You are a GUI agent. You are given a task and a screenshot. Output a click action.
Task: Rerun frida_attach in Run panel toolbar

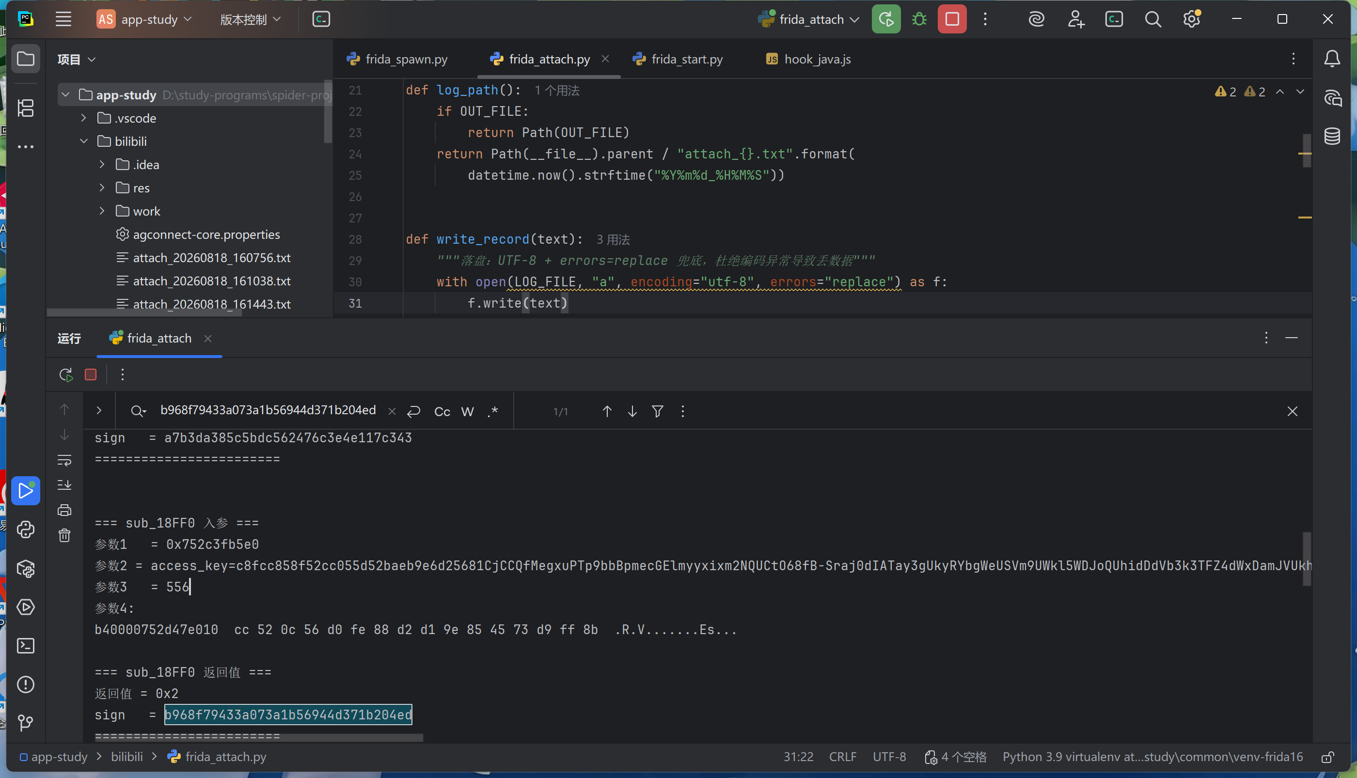pyautogui.click(x=66, y=374)
